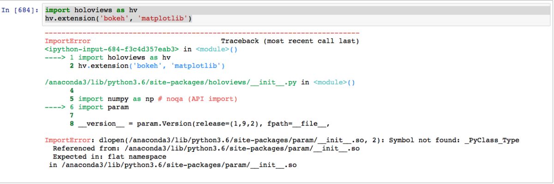Click "Traceback (most recent call last)" text
Viewport: 554px width, 184px height.
pos(290,41)
